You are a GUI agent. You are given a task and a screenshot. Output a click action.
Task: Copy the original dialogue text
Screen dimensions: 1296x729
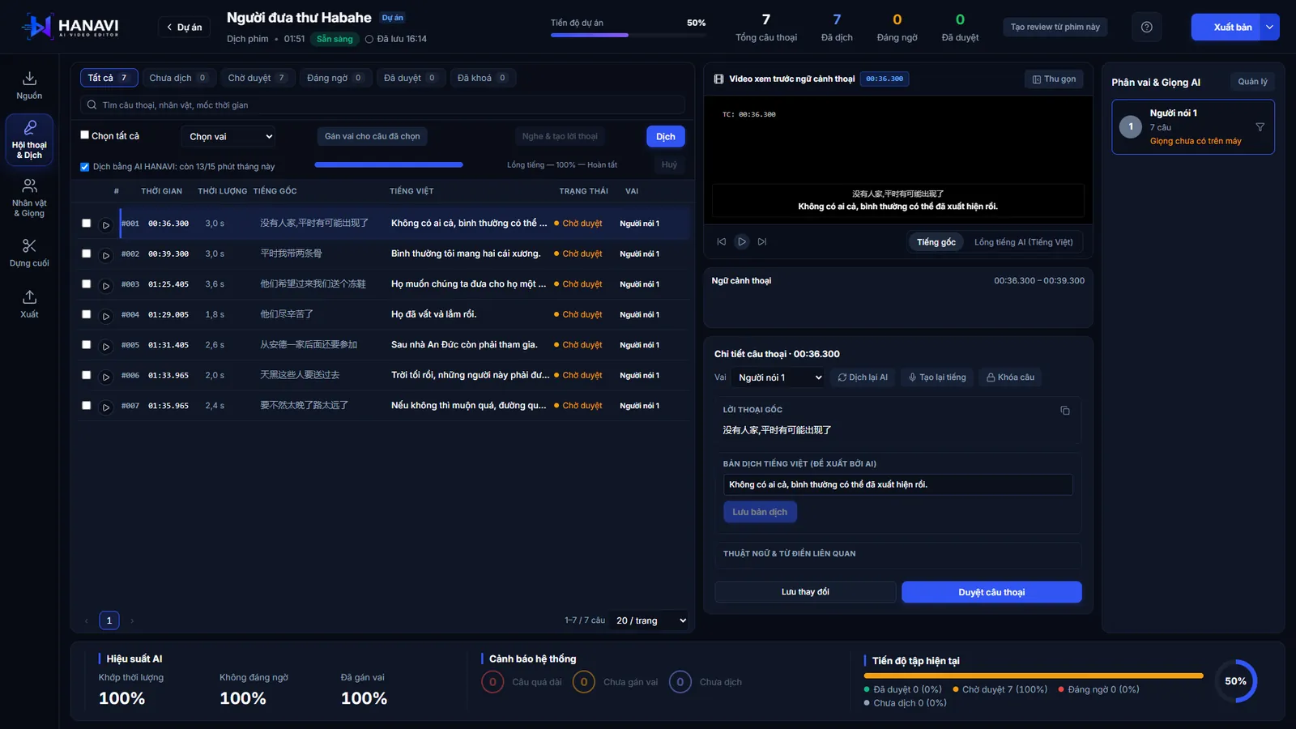[x=1064, y=411]
